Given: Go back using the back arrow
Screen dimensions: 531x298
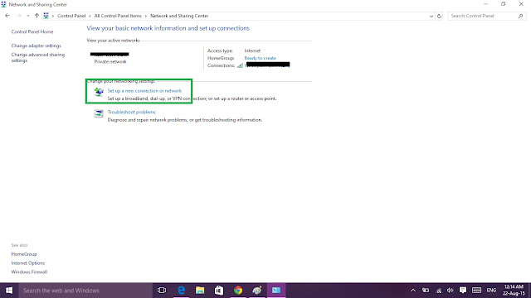Looking at the screenshot, I should pyautogui.click(x=7, y=16).
